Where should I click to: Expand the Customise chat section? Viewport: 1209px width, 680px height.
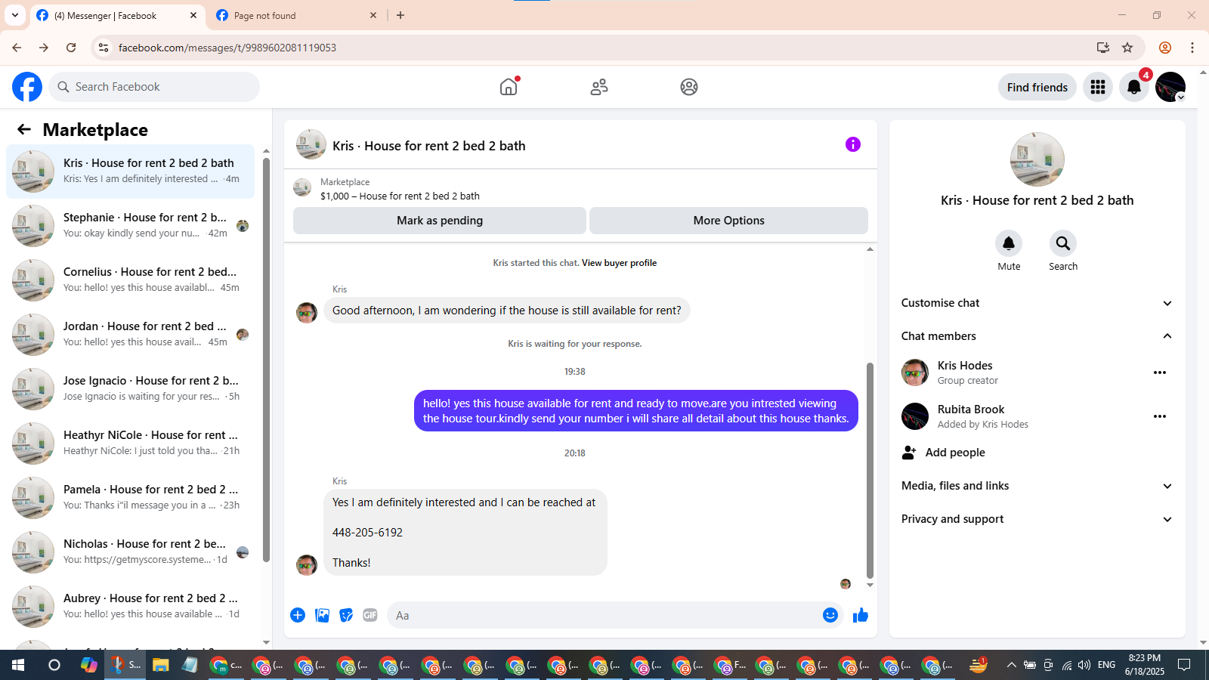1037,303
